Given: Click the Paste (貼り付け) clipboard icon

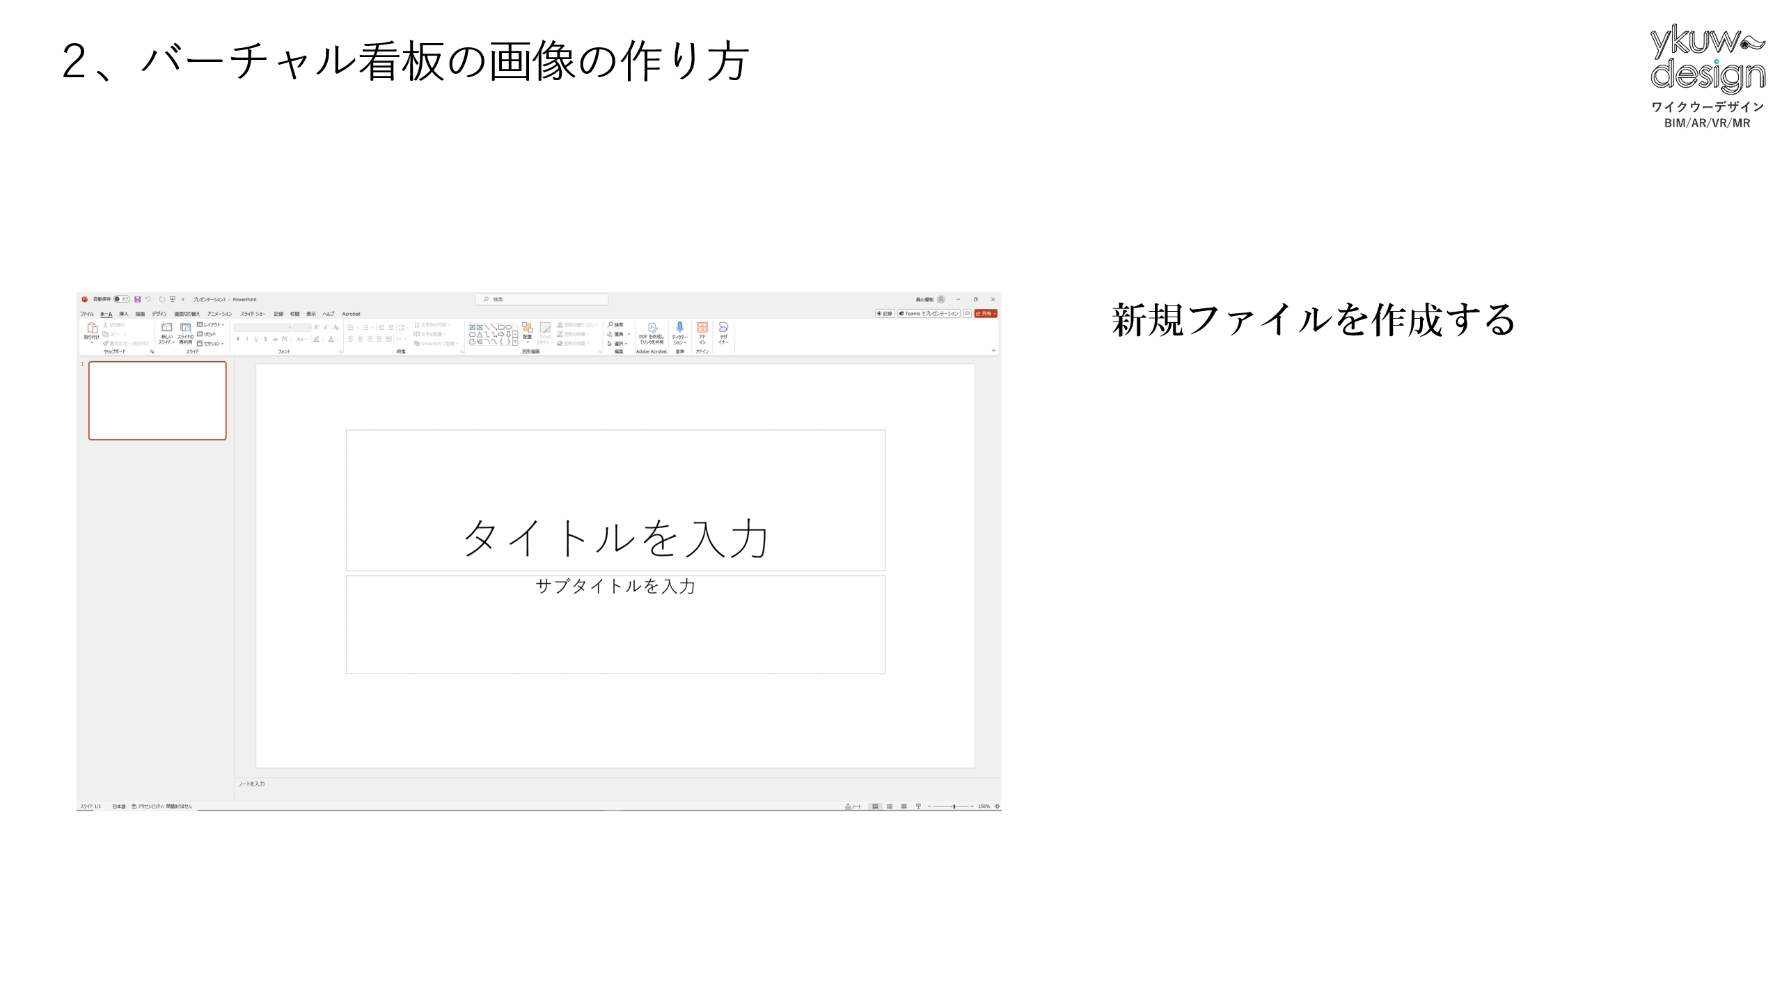Looking at the screenshot, I should (92, 329).
